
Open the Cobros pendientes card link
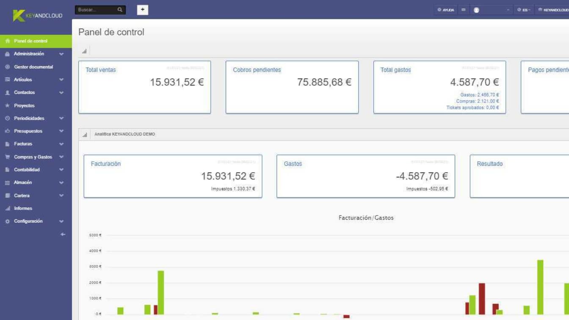click(x=257, y=70)
